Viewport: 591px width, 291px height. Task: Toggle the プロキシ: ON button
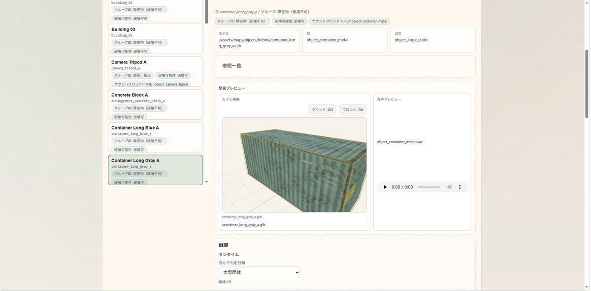(x=353, y=110)
